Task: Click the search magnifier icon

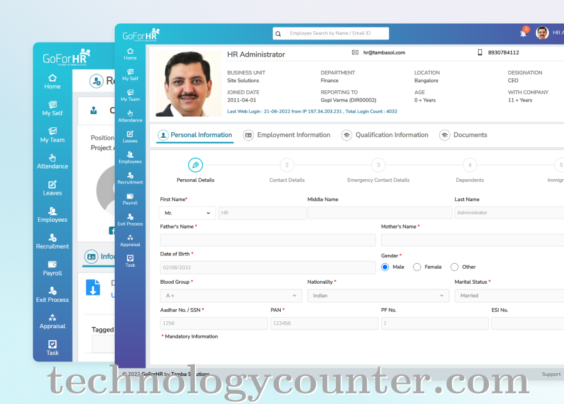Action: (278, 34)
